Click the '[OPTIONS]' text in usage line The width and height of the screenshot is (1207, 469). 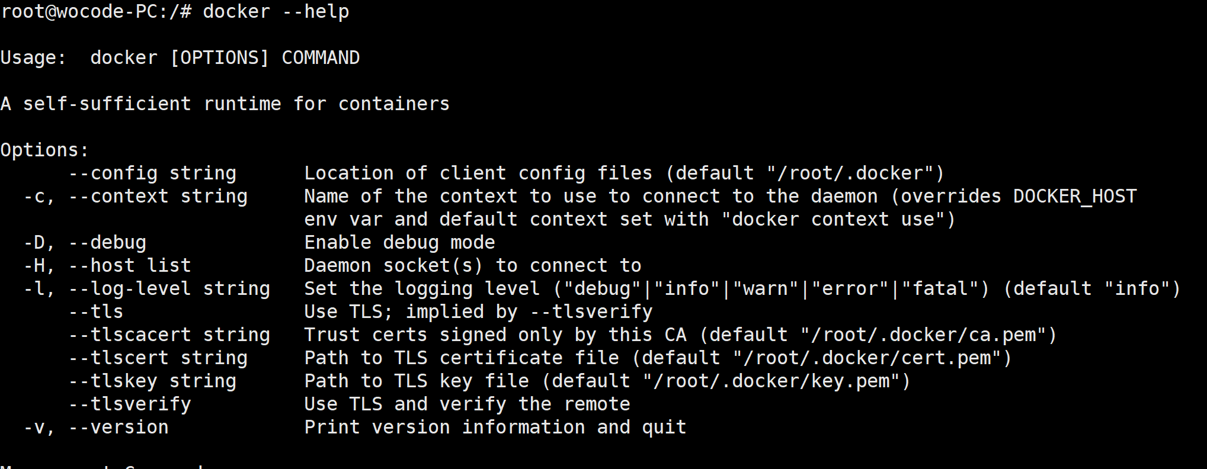point(219,58)
